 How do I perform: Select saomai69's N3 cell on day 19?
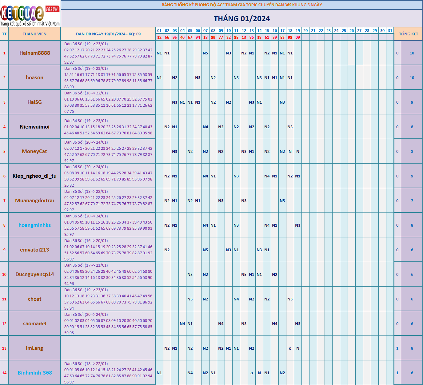[x=298, y=323]
